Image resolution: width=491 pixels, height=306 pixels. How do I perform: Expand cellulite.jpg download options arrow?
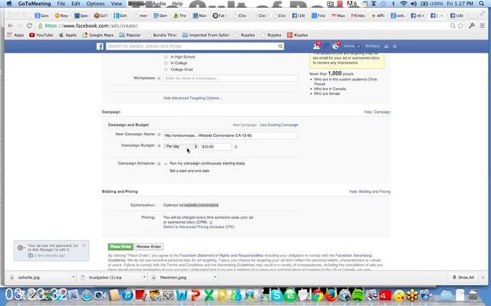point(74,277)
